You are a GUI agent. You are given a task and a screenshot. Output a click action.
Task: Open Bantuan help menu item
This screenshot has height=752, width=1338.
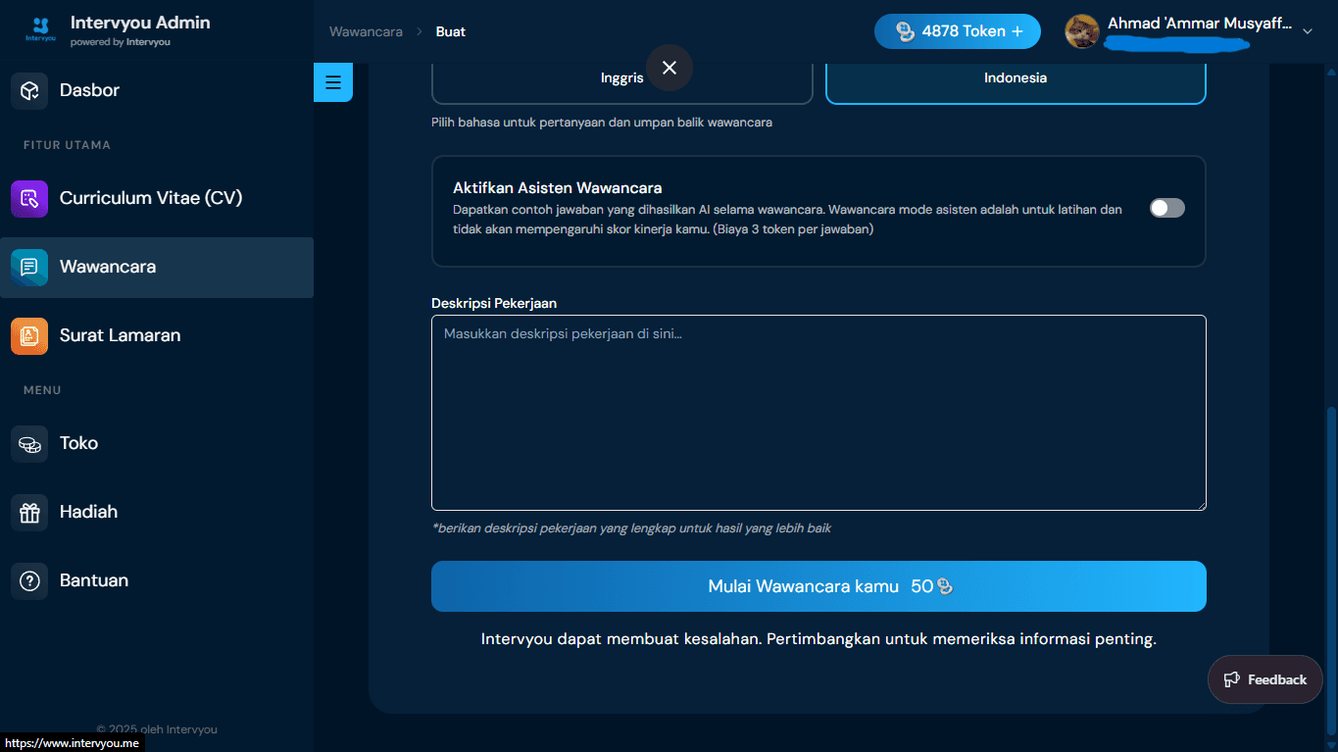157,580
